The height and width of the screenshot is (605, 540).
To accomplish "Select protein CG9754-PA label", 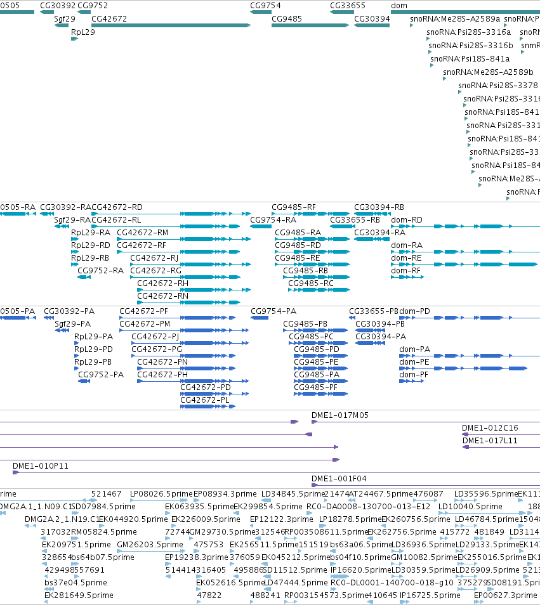I will (x=273, y=311).
